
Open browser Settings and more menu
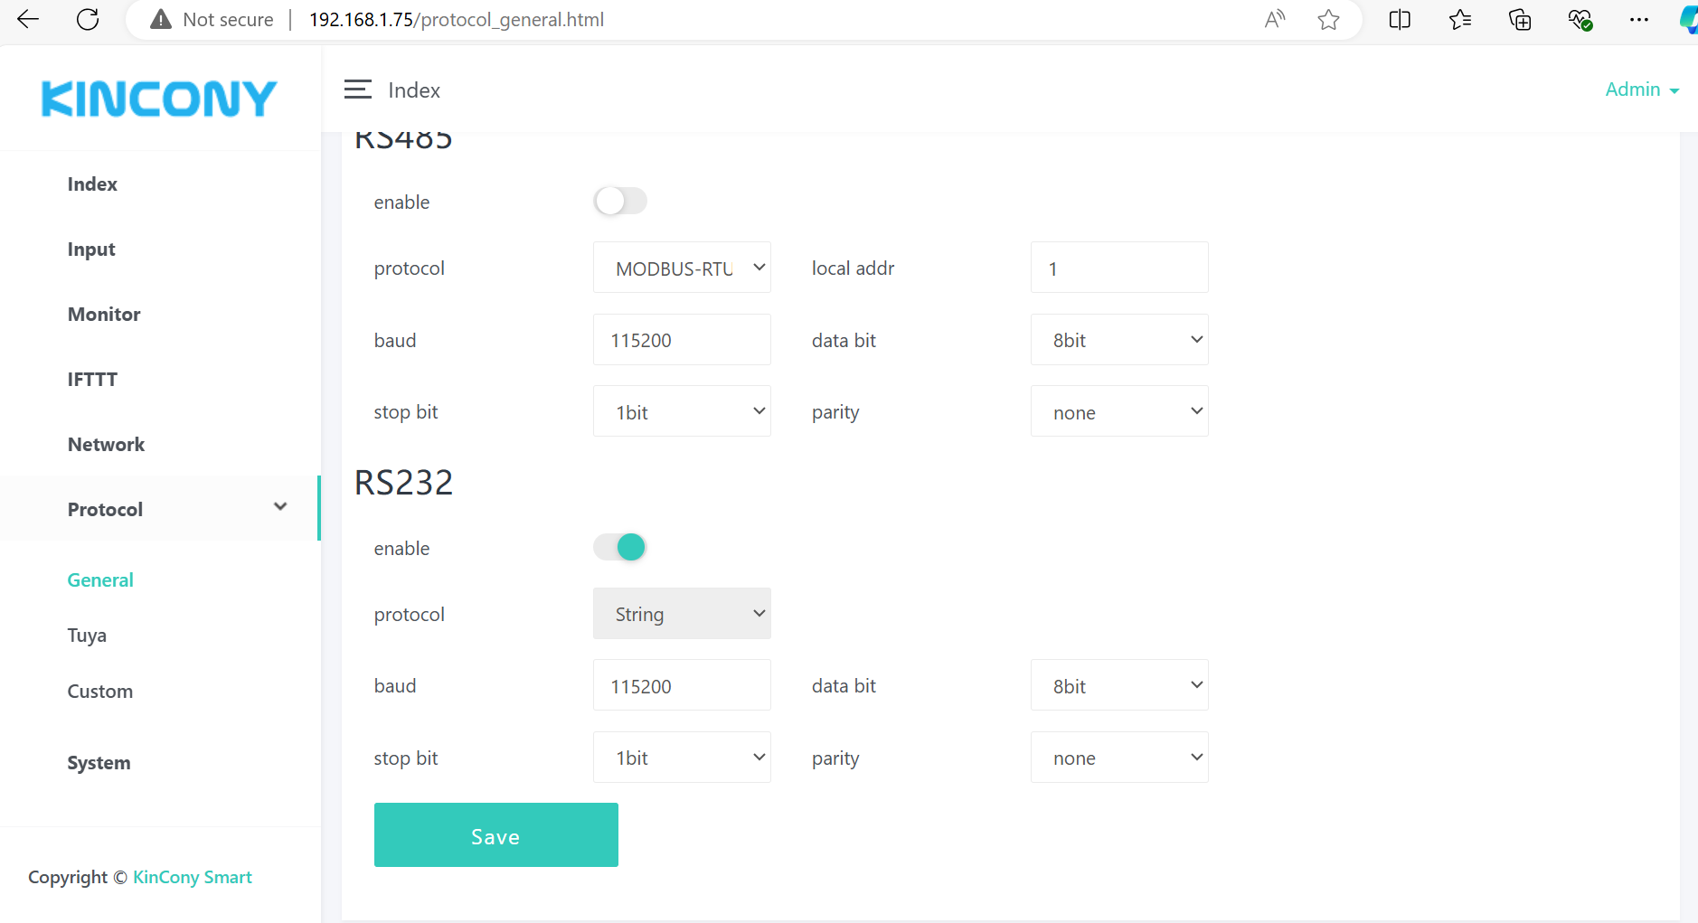[1638, 19]
